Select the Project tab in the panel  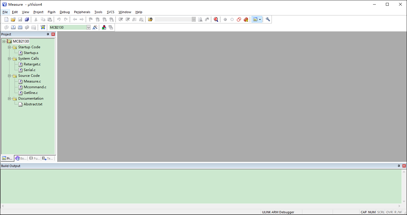7,158
